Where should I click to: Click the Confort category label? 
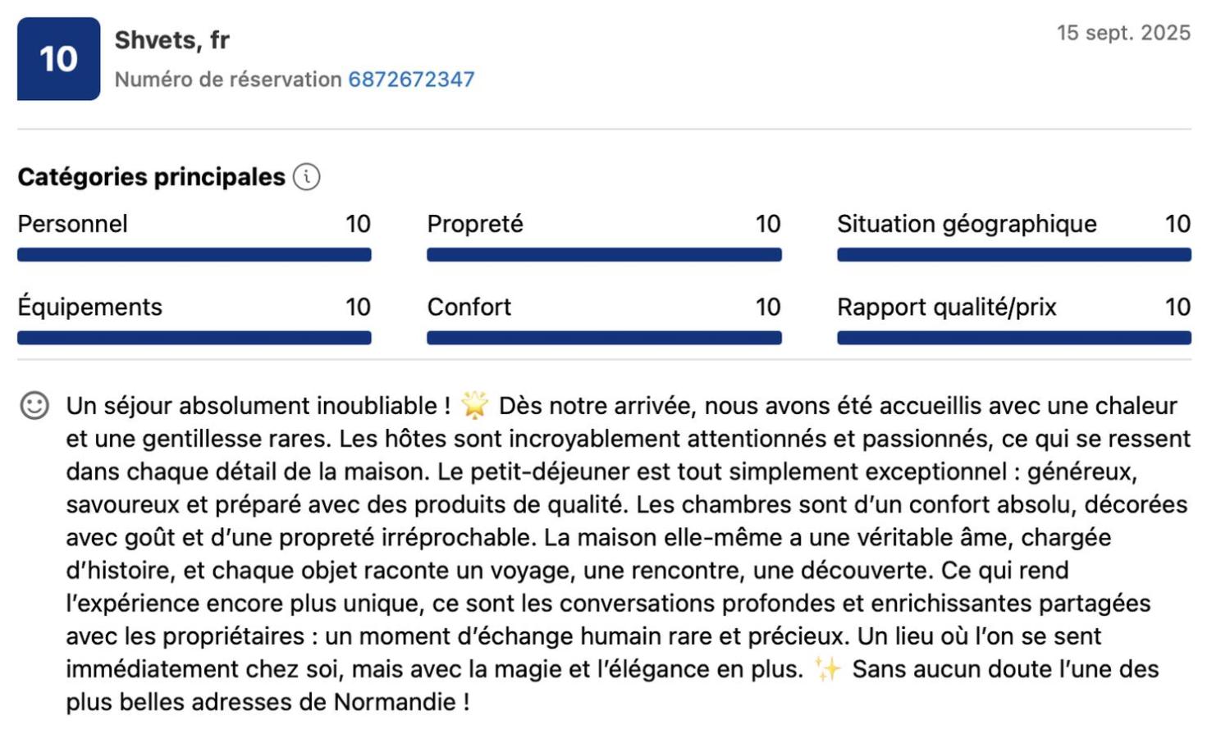pyautogui.click(x=469, y=307)
